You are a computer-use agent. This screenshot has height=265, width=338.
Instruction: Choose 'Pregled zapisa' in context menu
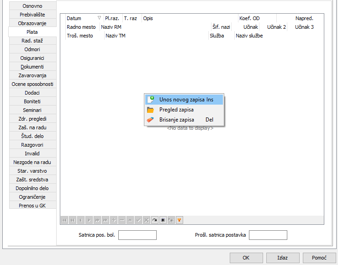tap(176, 110)
